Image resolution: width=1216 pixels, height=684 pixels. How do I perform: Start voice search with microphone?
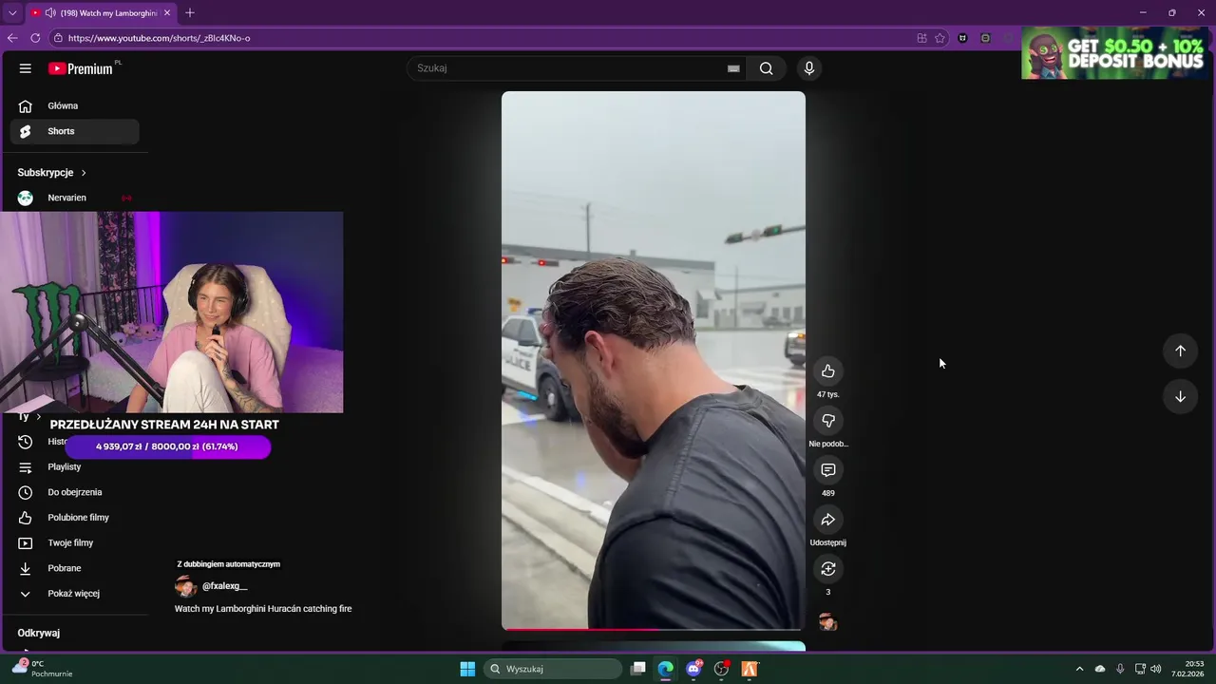click(x=809, y=68)
